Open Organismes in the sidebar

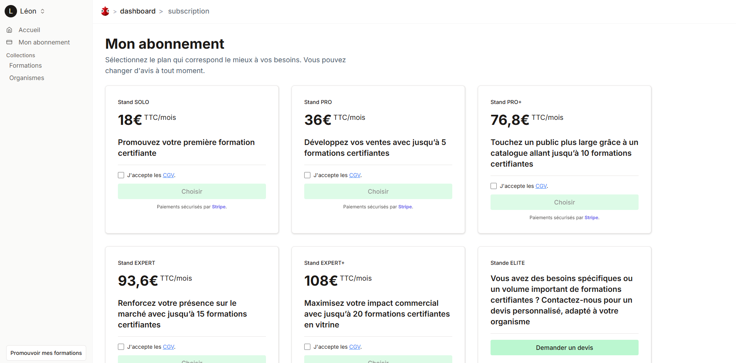27,78
